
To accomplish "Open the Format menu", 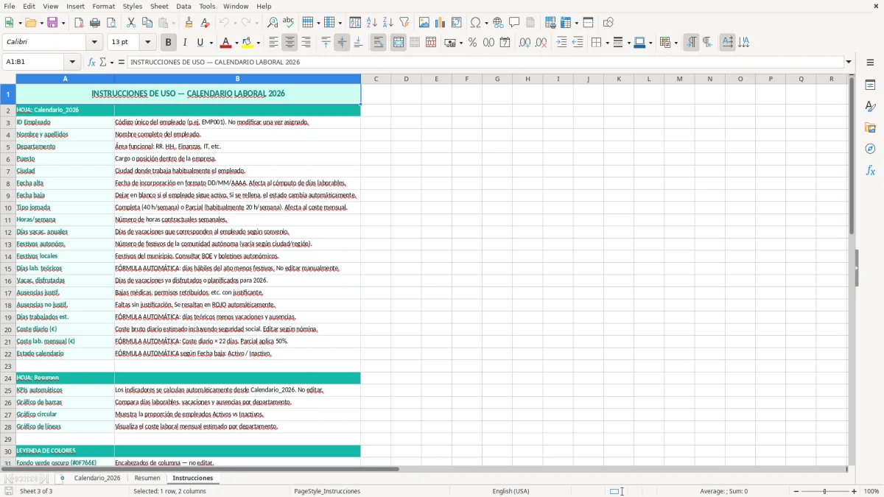I will click(x=104, y=6).
